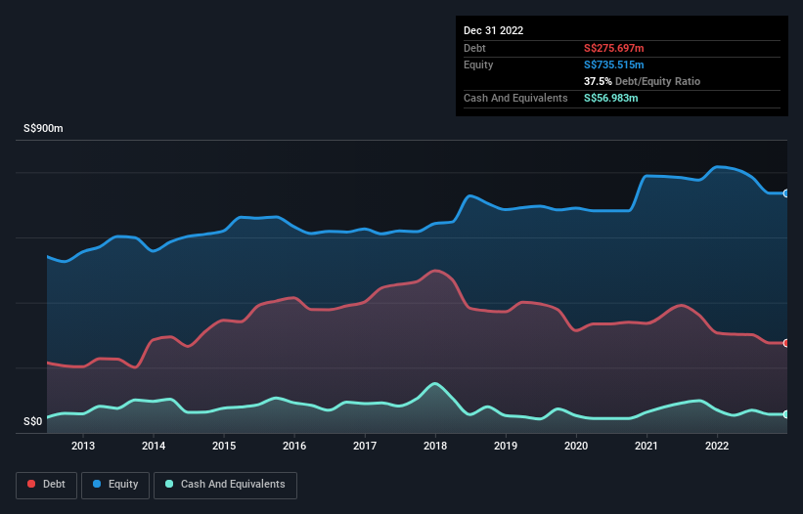
Task: Click the S$56.983m cash value
Action: tap(610, 98)
